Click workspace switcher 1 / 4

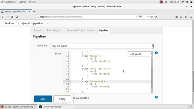coord(190,106)
